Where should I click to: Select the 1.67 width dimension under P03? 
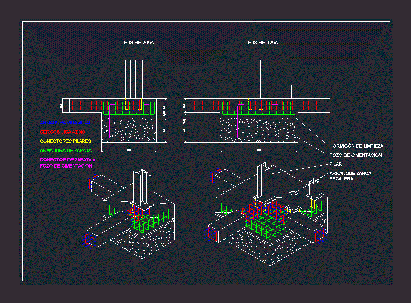(x=129, y=150)
